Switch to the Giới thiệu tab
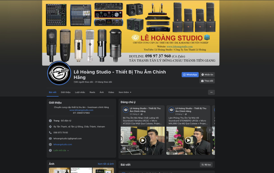274x173 pixels. click(66, 92)
